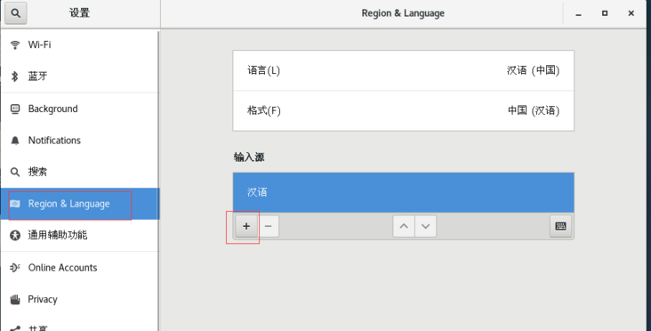The image size is (651, 331).
Task: Remove the selected input source
Action: click(x=269, y=226)
